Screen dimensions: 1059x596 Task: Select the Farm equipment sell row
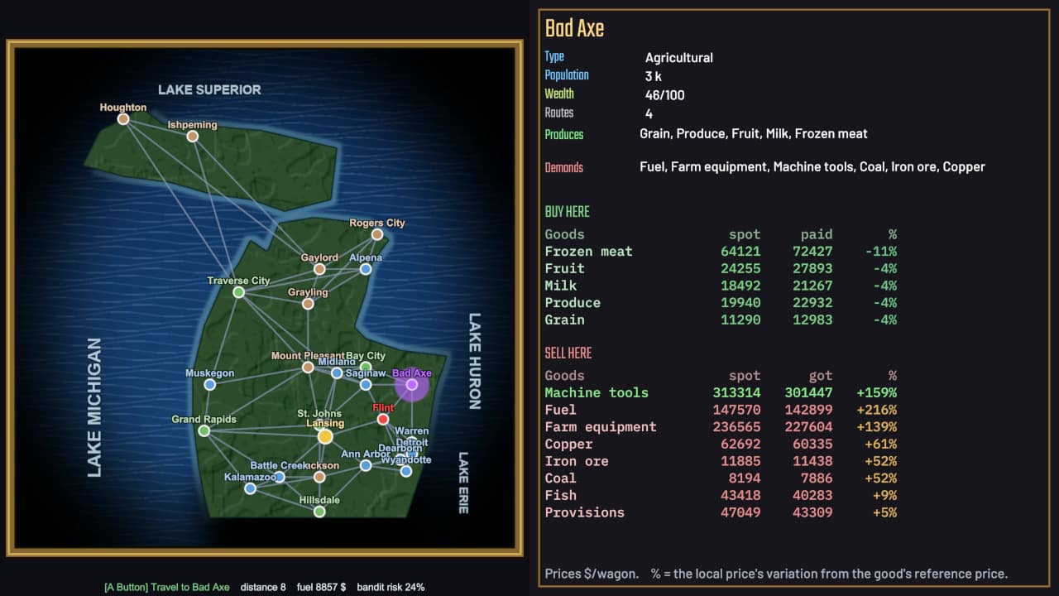tap(721, 427)
